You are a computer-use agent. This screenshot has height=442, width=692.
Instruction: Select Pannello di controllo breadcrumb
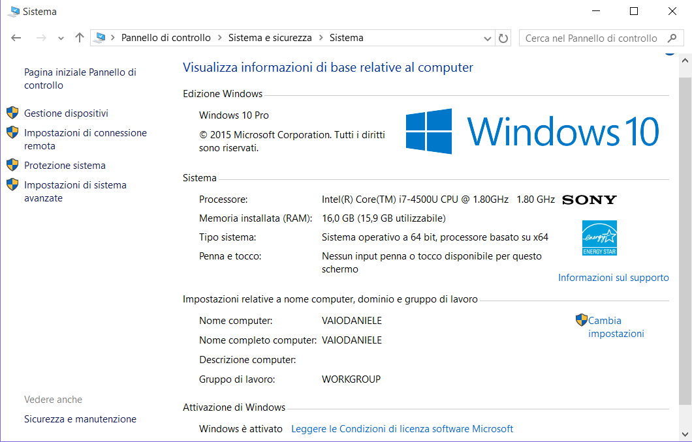(166, 38)
